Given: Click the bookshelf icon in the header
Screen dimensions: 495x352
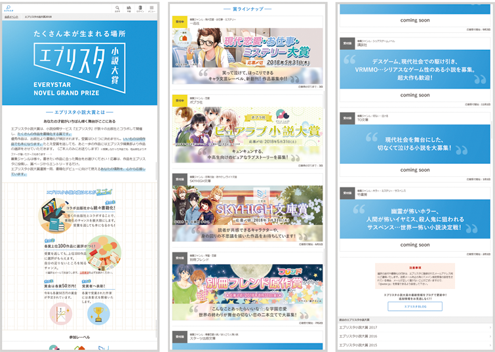Looking at the screenshot, I should [129, 9].
